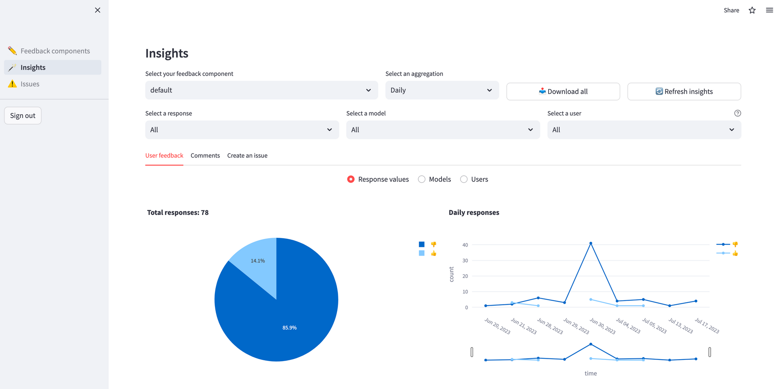The image size is (776, 389).
Task: Open the feedback component dropdown showing default
Action: (261, 90)
